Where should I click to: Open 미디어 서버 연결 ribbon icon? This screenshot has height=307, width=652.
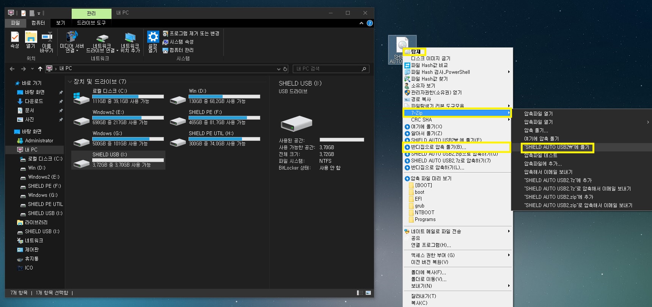pos(72,42)
